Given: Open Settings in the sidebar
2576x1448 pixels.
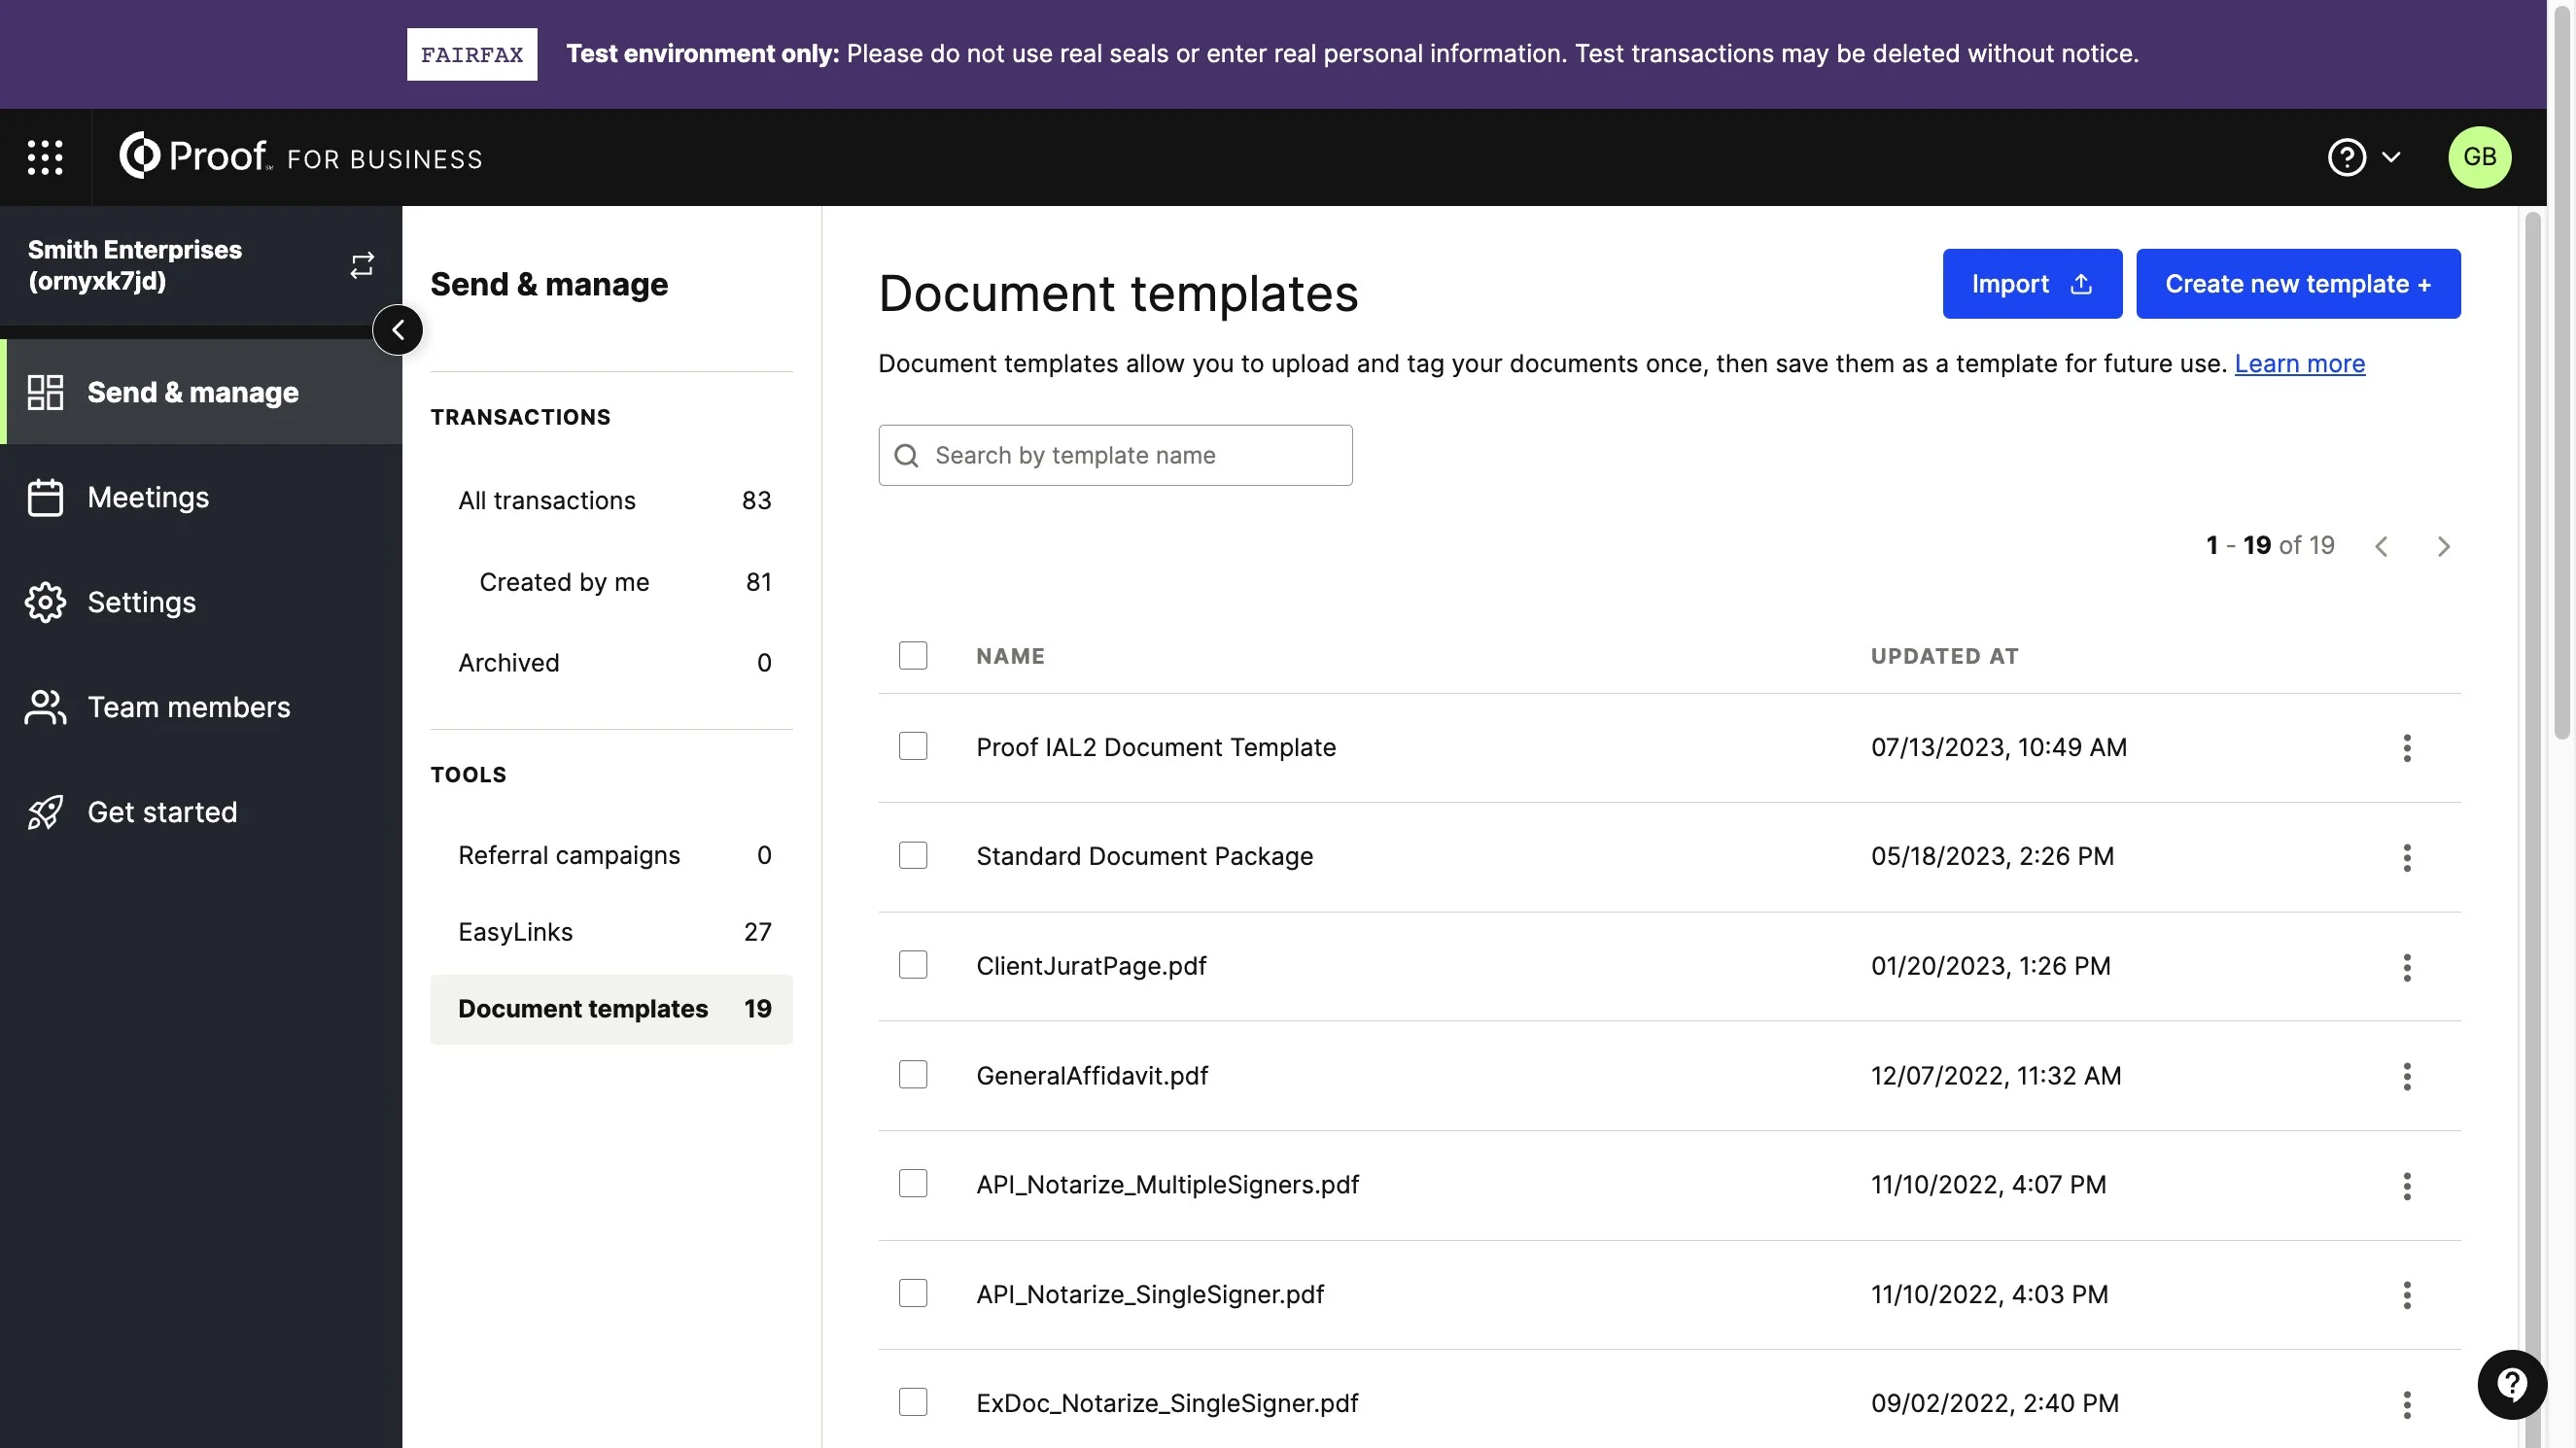Looking at the screenshot, I should tap(201, 602).
